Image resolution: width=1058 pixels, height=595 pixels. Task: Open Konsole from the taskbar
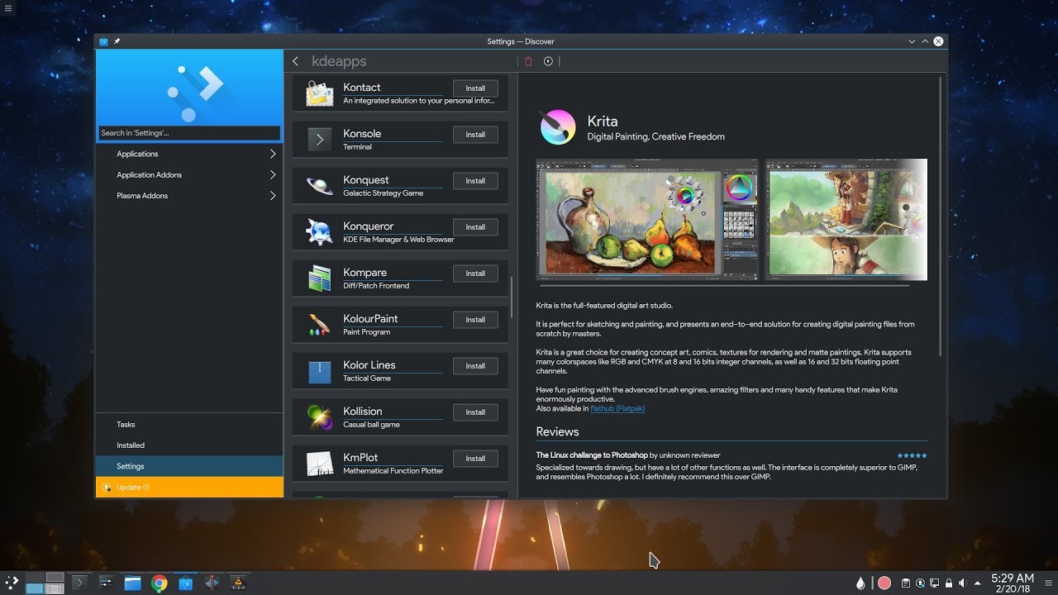coord(80,583)
